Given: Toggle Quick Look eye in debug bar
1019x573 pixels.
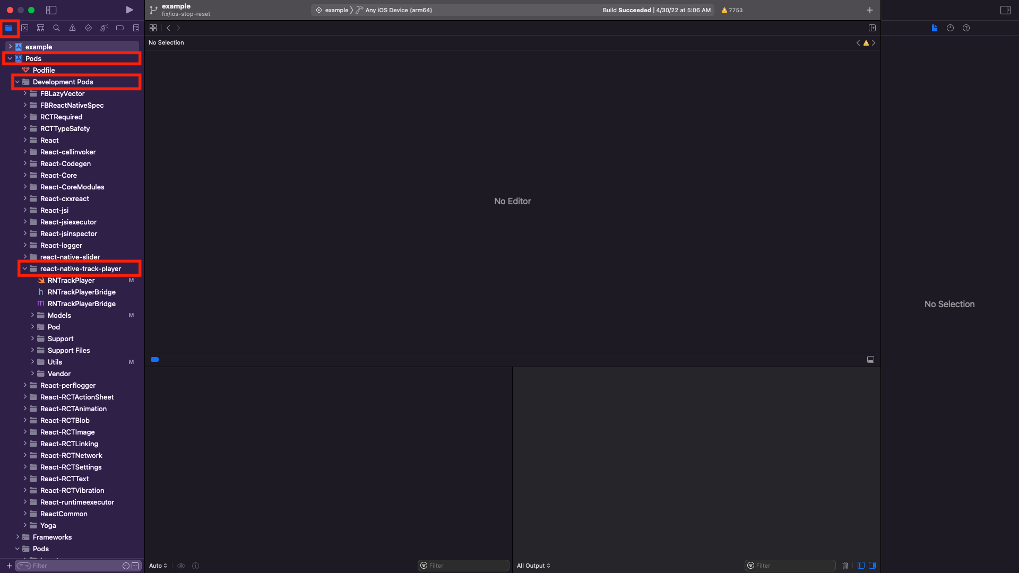Looking at the screenshot, I should (181, 566).
